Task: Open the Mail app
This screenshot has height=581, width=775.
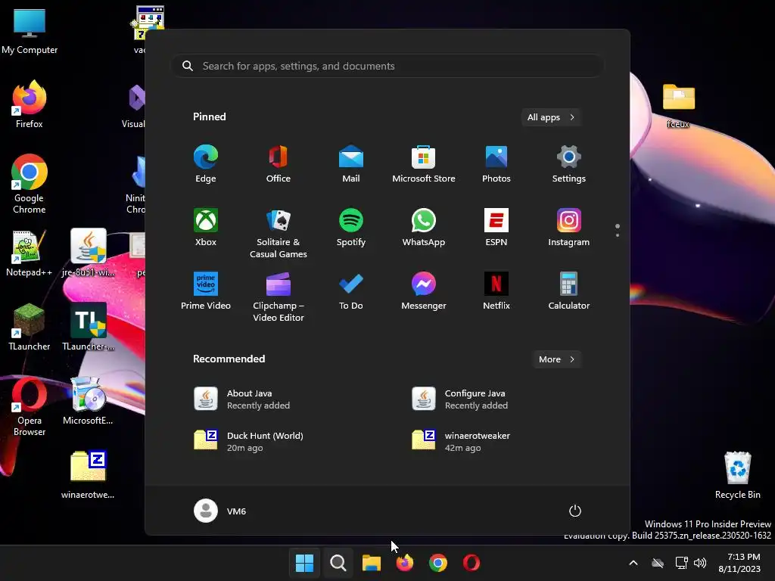Action: pos(351,164)
